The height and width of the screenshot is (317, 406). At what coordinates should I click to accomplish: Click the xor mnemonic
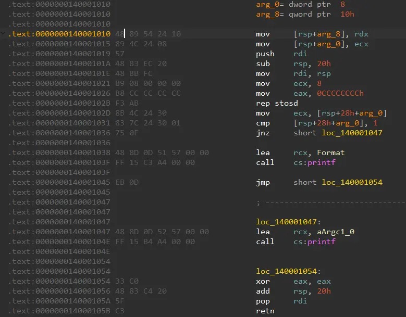263,281
